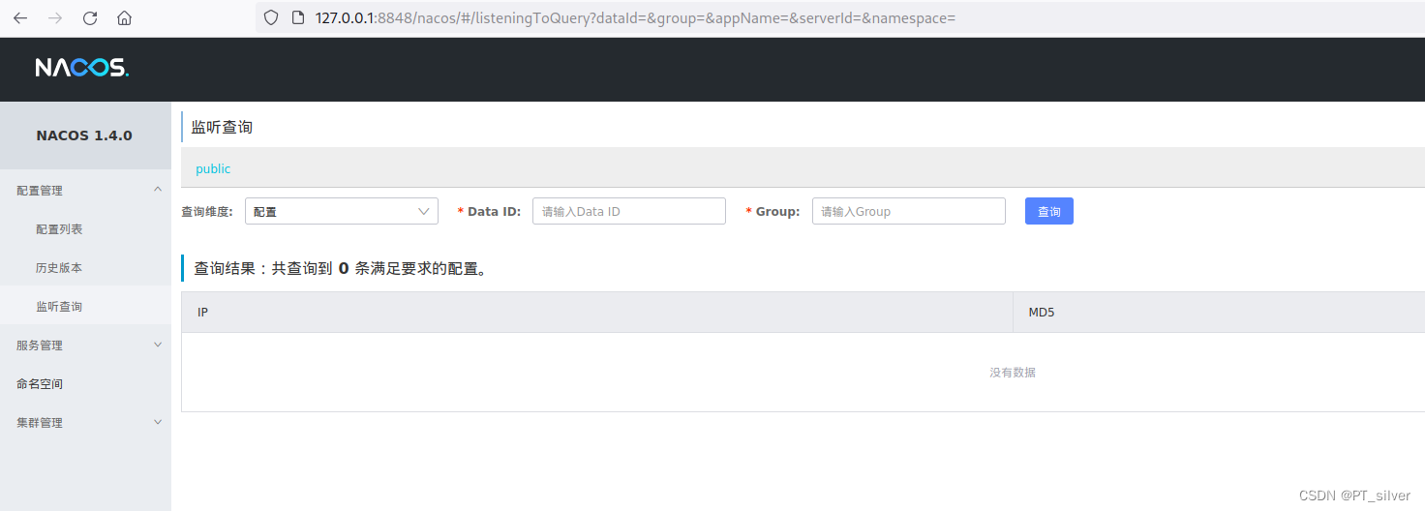Viewport: 1425px width, 511px height.
Task: Click the 监听查询 page title
Action: point(222,127)
